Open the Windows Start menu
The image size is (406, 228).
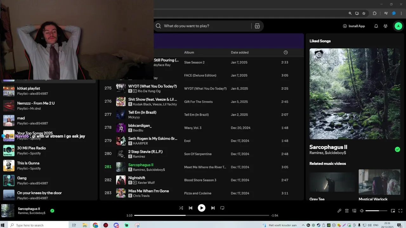3,225
